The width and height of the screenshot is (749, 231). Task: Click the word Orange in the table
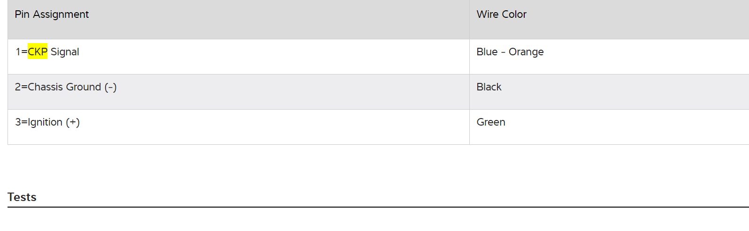[526, 52]
